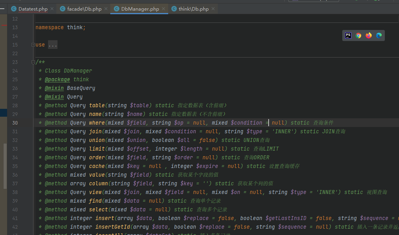This screenshot has height=235, width=399.
Task: Close the DbManager.php tab
Action: [x=163, y=9]
